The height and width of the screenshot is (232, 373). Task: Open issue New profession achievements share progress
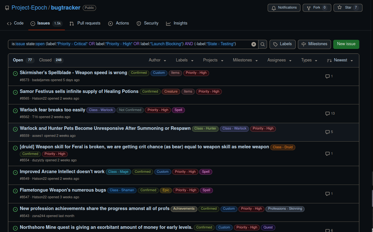click(x=95, y=209)
